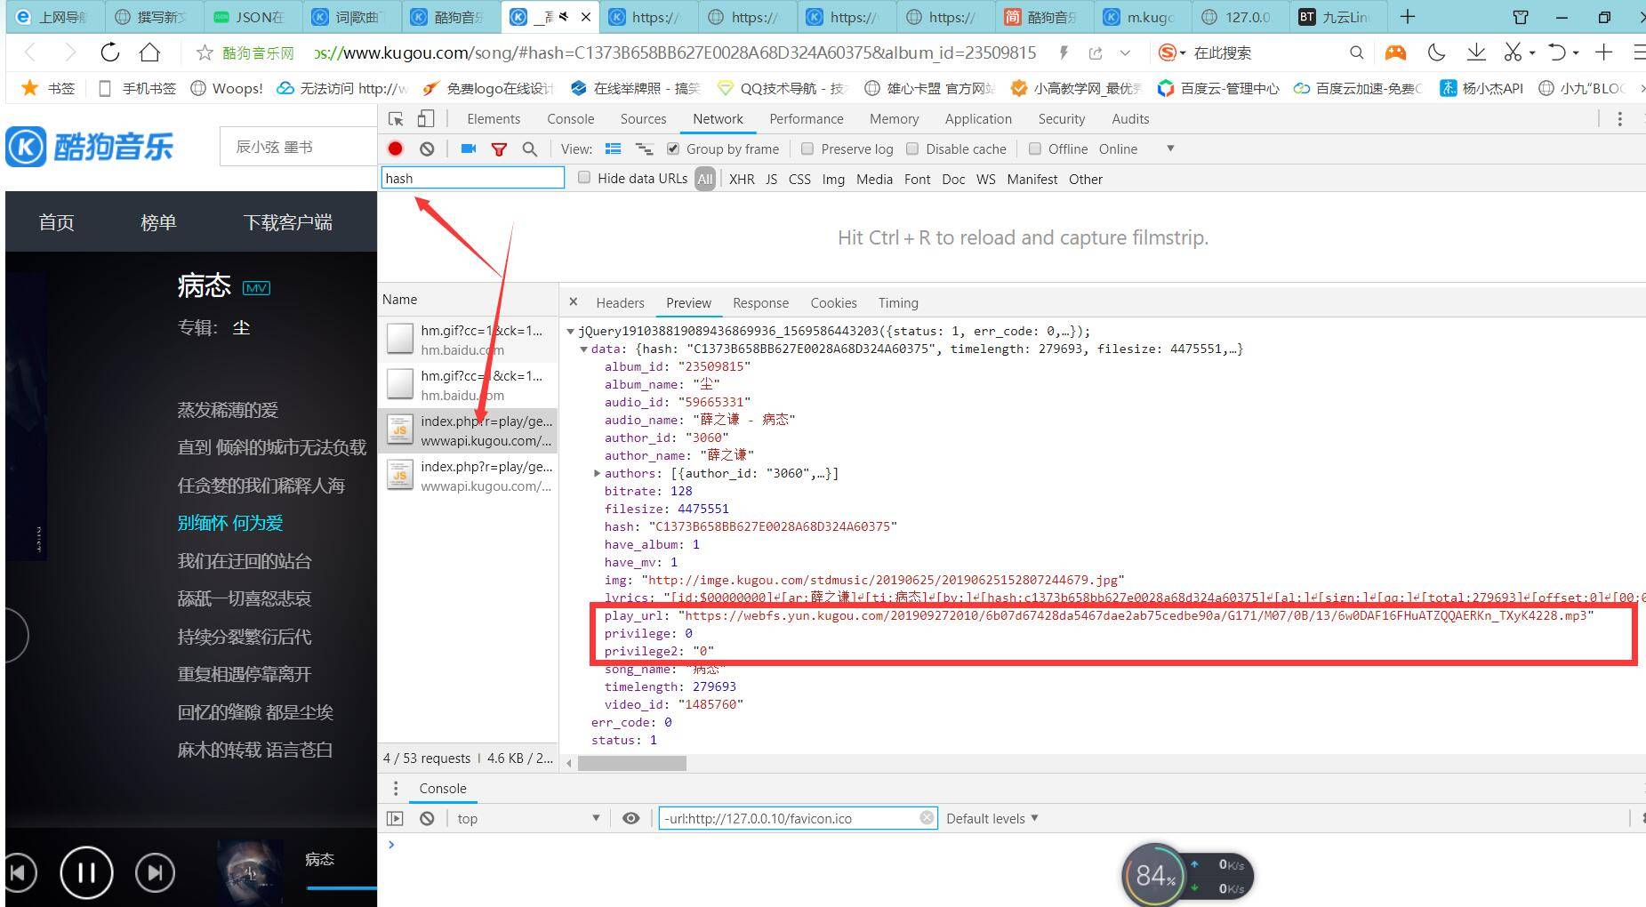Toggle the network filter funnel icon

(x=499, y=149)
